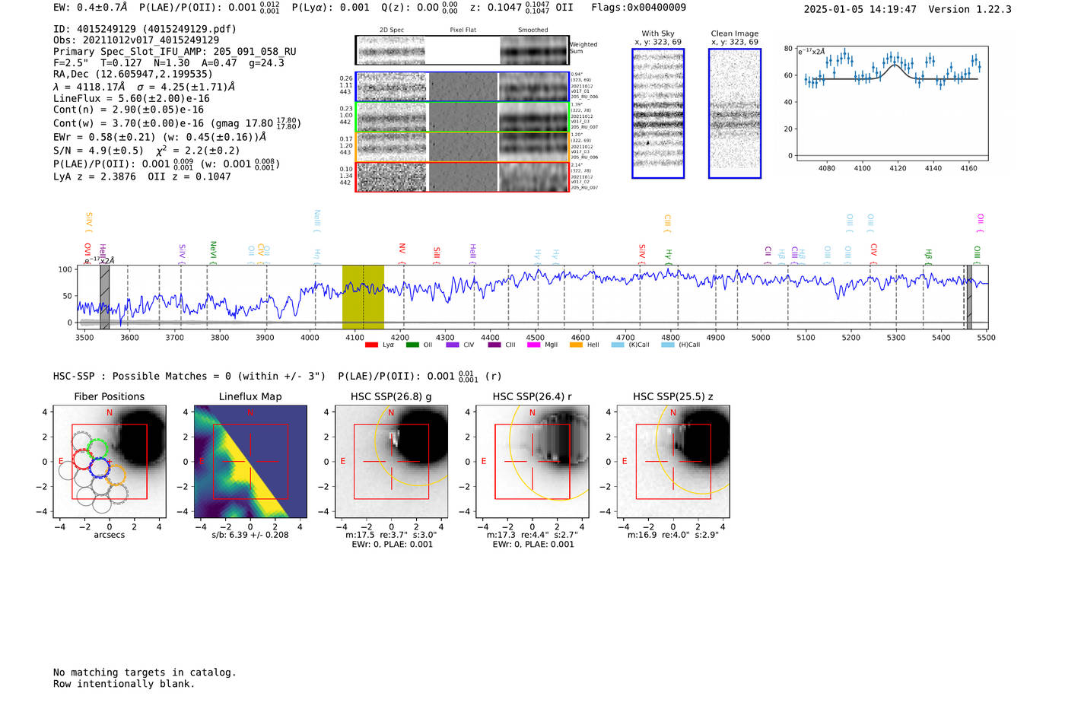This screenshot has width=1065, height=725.
Task: Click the Flags:0x00400009 header text
Action: click(x=638, y=8)
